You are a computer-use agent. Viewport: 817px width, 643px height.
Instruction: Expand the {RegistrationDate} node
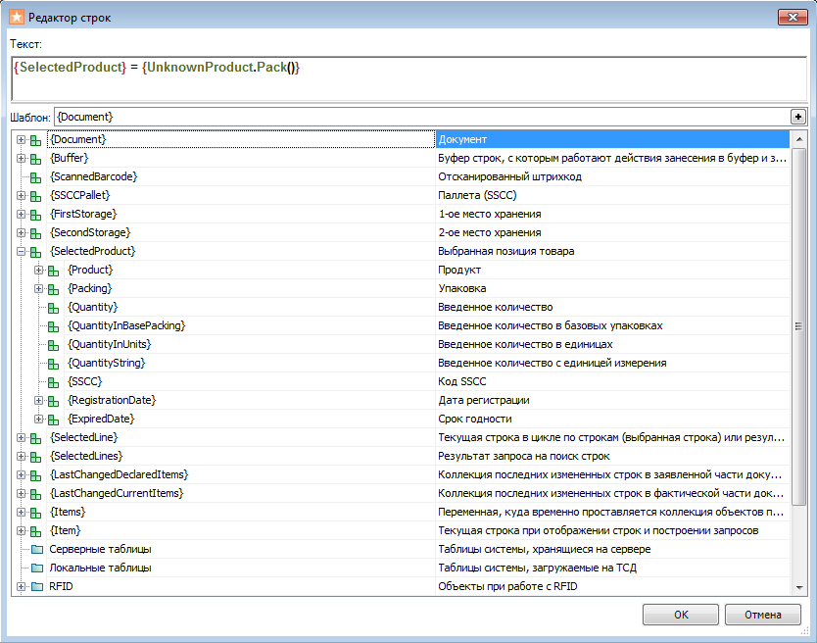38,401
